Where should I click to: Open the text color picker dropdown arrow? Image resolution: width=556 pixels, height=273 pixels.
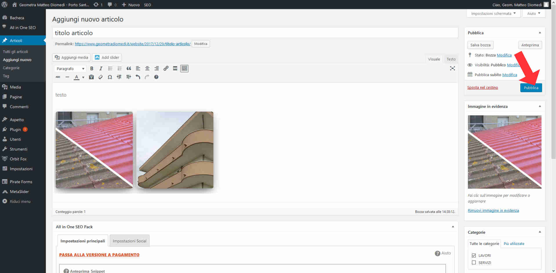[83, 77]
